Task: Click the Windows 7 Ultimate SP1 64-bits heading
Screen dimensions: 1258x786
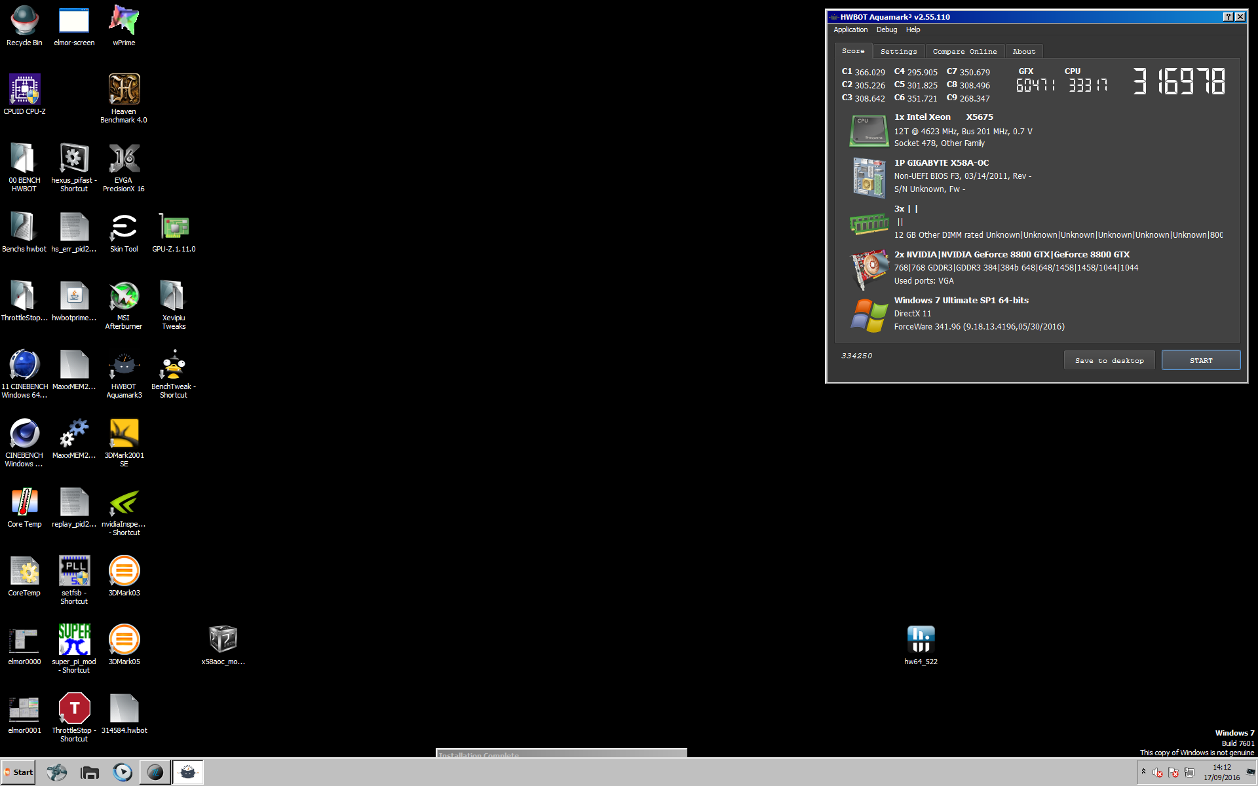Action: pyautogui.click(x=961, y=301)
